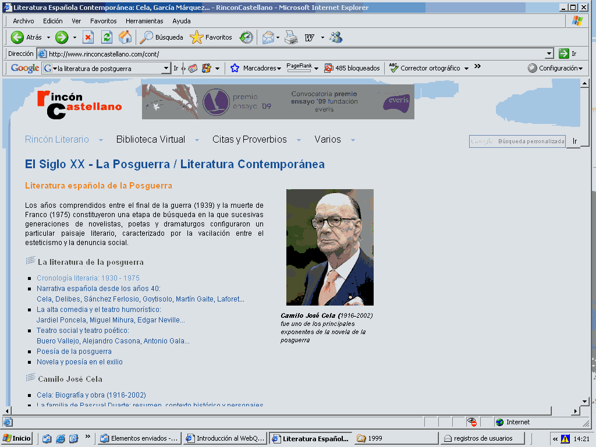Open Google toolbar Configuración

(x=555, y=68)
